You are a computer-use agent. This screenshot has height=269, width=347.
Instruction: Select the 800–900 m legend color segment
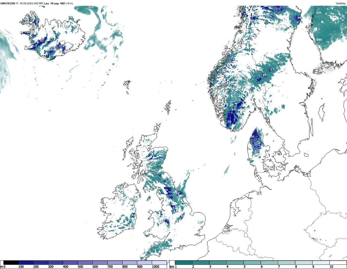coord(130,262)
